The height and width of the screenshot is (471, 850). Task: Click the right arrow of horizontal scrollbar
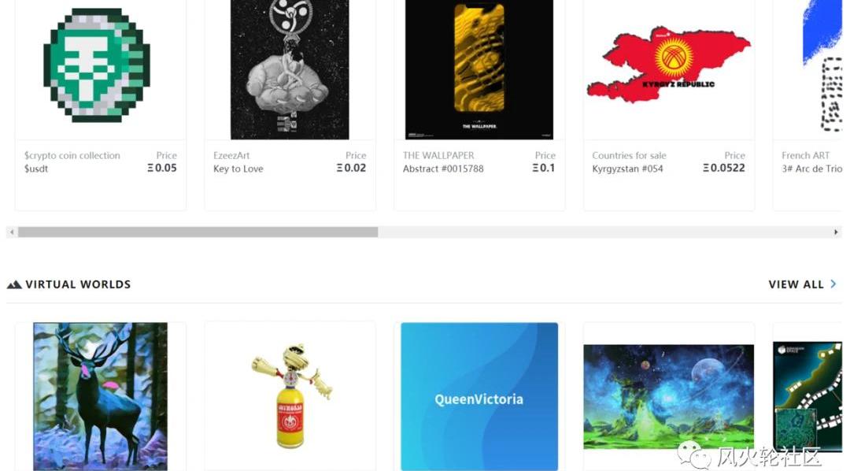836,232
